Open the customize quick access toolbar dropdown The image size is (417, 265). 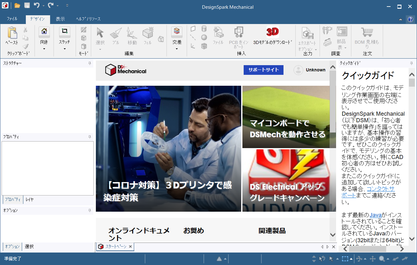coord(67,6)
